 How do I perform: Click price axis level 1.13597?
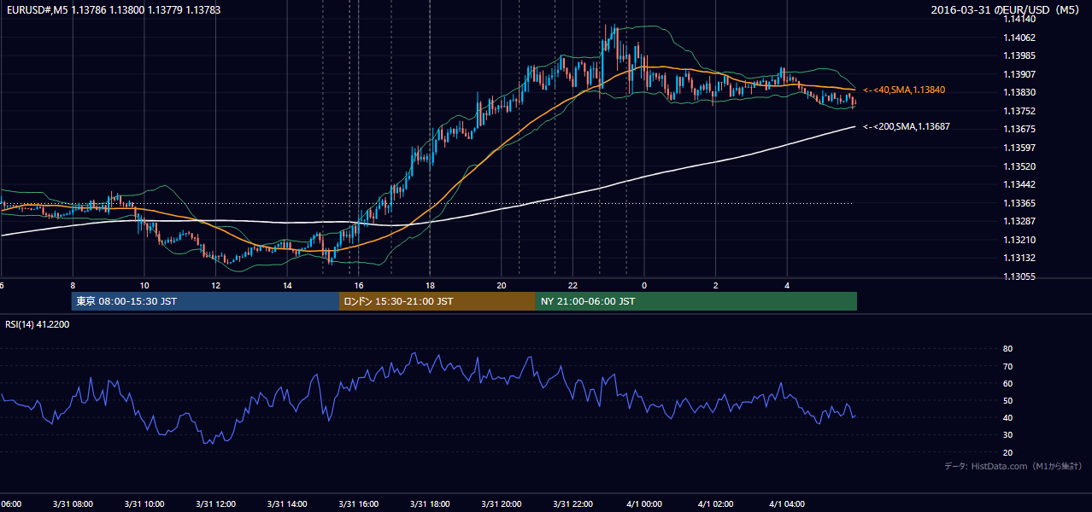tap(1019, 148)
